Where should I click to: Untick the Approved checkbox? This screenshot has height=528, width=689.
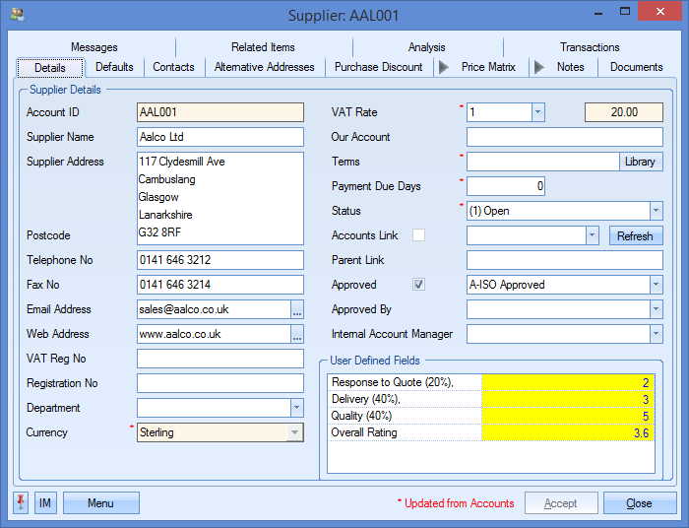(x=418, y=285)
